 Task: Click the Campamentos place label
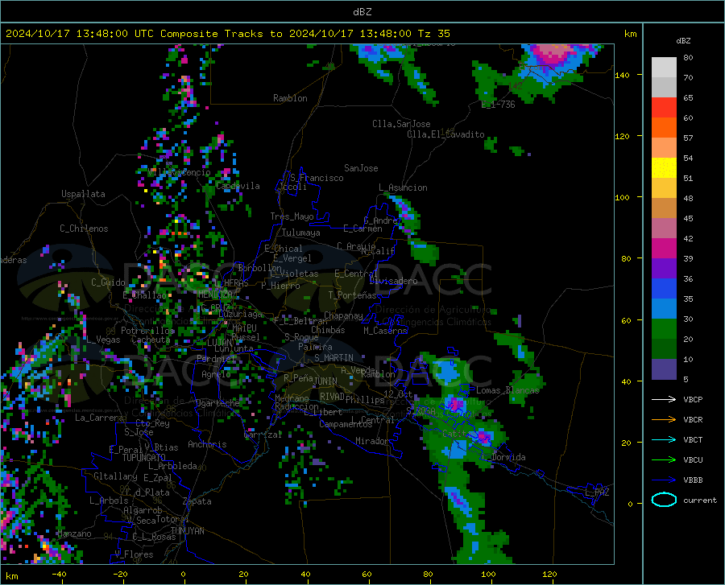click(346, 424)
